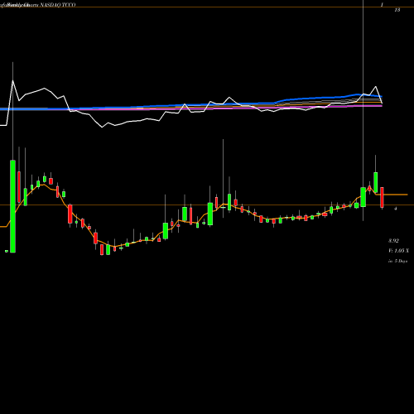
Task: Click the NASDAQ TCCO chart title text
Action: click(58, 5)
